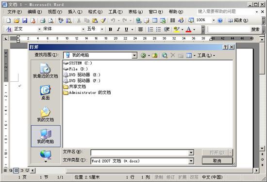
Task: Expand the style 正文 dropdown
Action: (x=39, y=30)
